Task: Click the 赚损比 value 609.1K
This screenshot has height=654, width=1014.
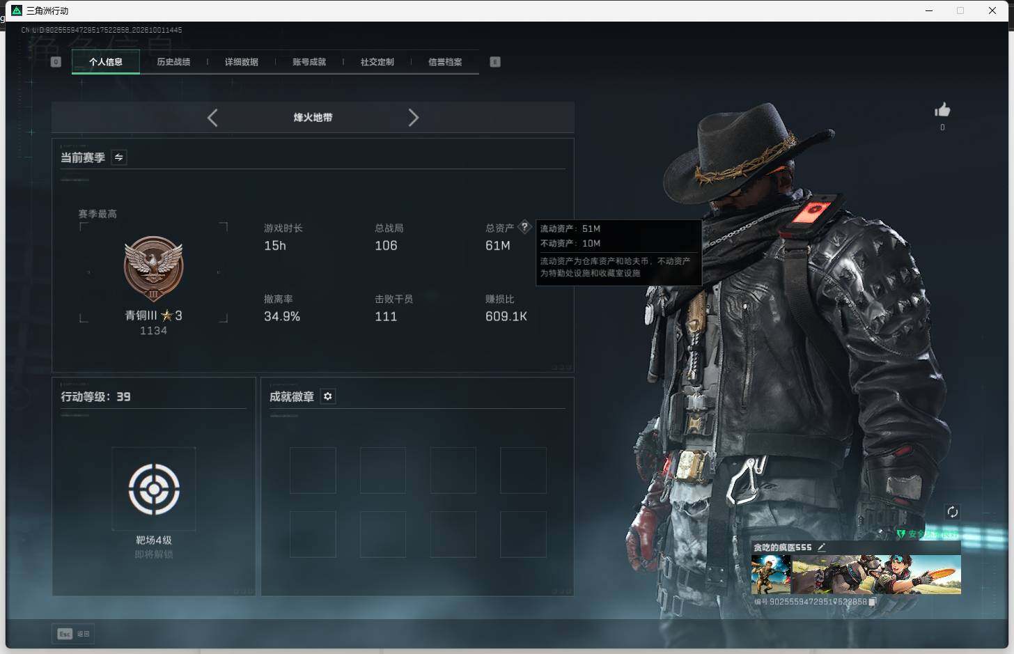Action: 506,317
